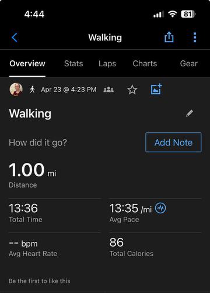
Task: Switch to the Laps tab
Action: click(107, 64)
